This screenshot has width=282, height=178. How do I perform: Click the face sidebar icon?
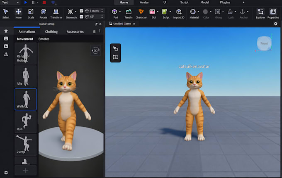pyautogui.click(x=6, y=38)
